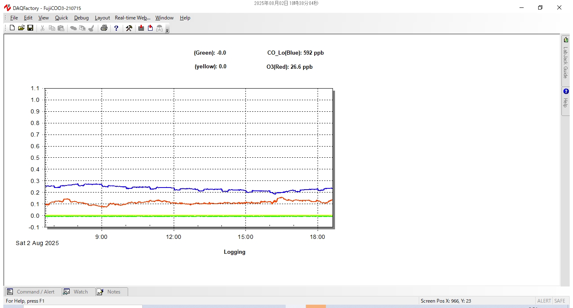Restore down the DAQFactory window
573x308 pixels.
pyautogui.click(x=540, y=7)
